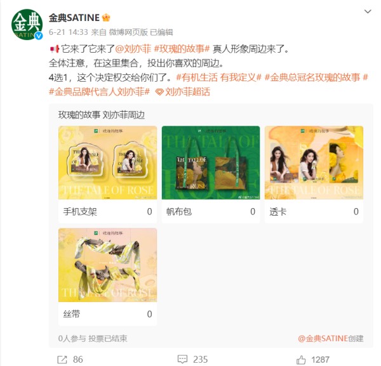381x366 pixels.
Task: Click the @金典SATINE创建 creator link
Action: [x=331, y=338]
